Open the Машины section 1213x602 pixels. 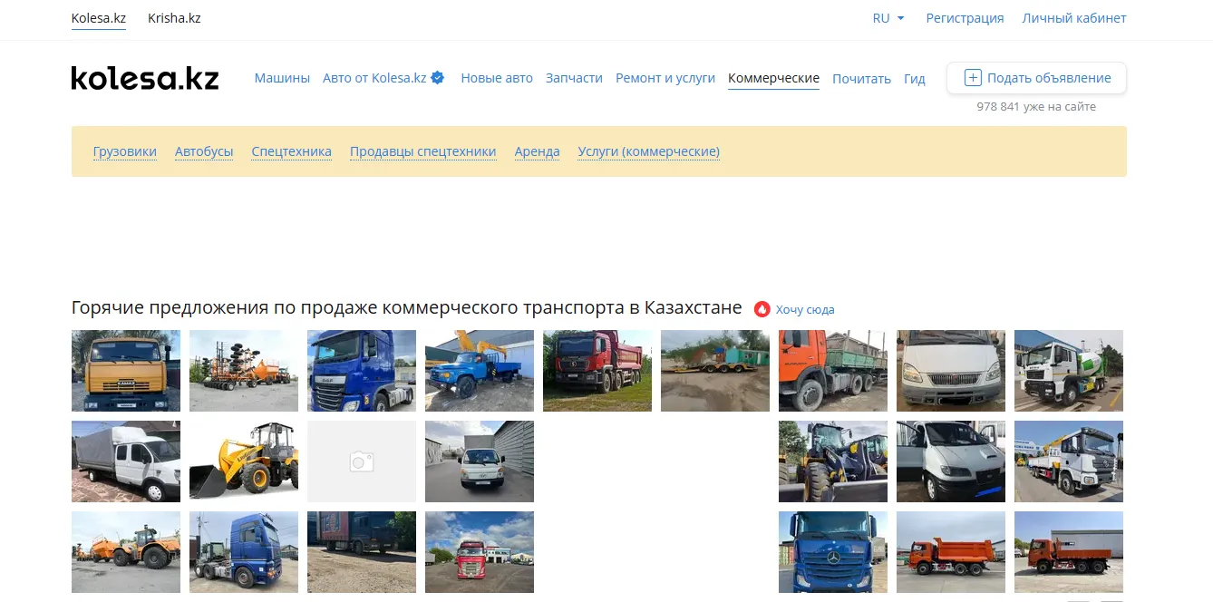click(282, 78)
